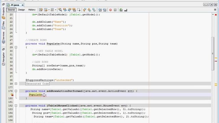219x123 pixels.
Task: Click the scrollbar up arrow
Action: 212,15
